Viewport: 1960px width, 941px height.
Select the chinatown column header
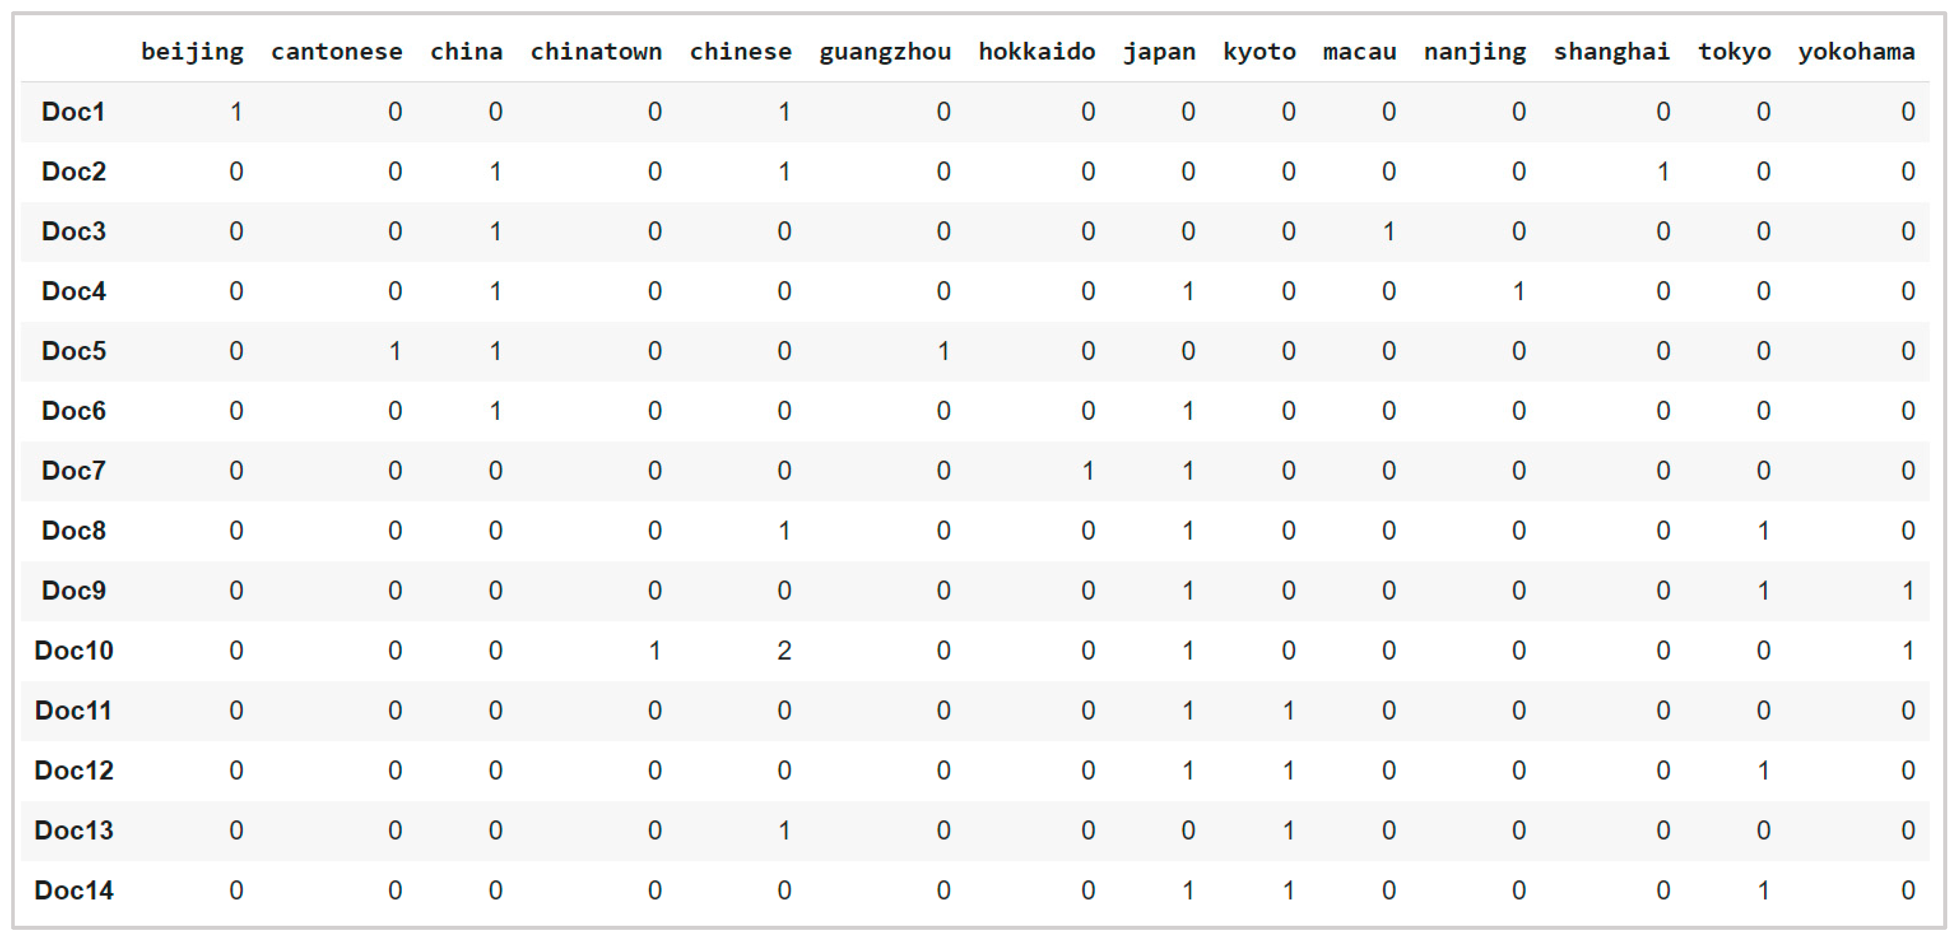(596, 52)
